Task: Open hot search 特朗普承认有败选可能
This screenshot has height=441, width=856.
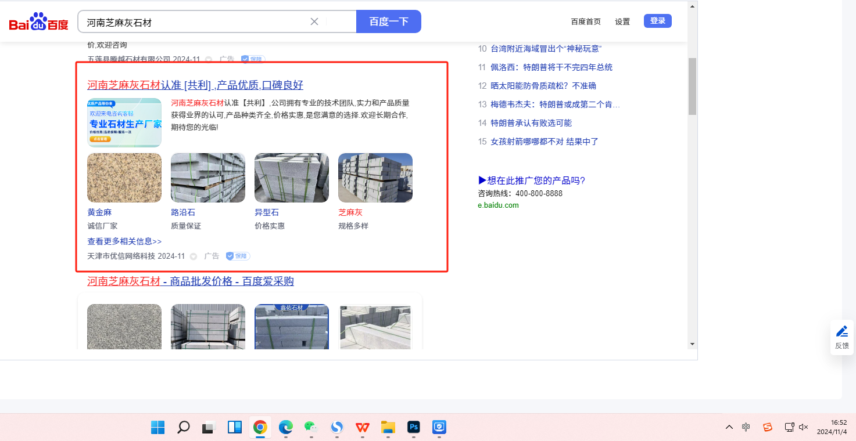Action: pyautogui.click(x=531, y=123)
